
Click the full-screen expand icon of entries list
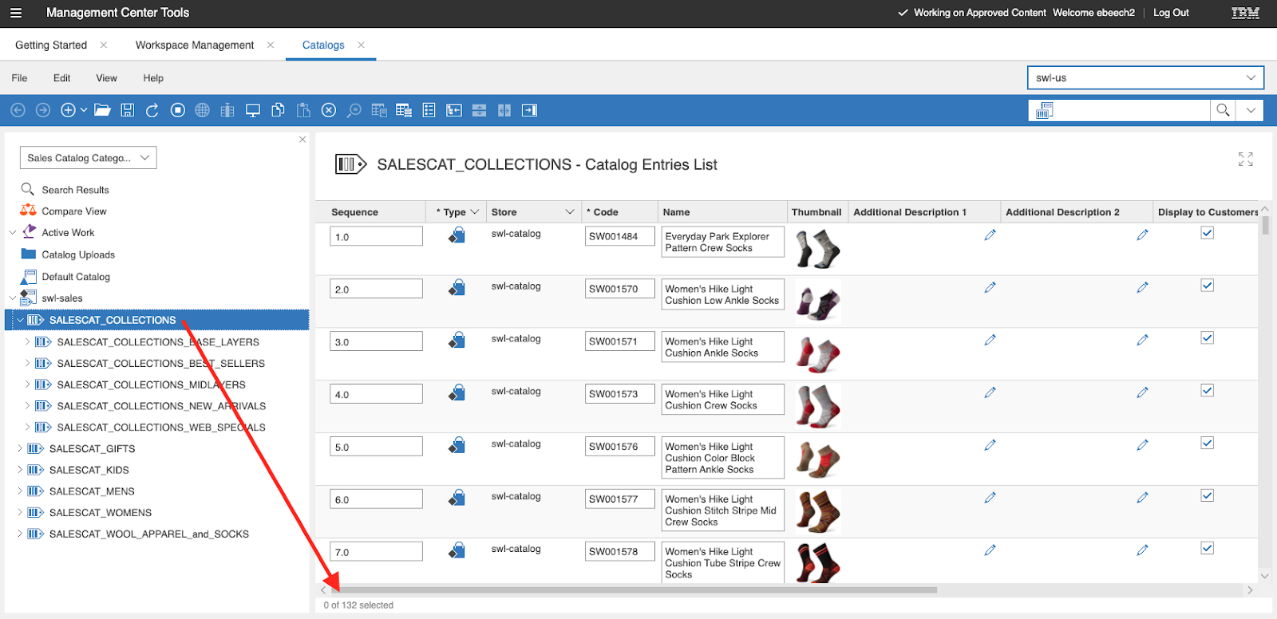pyautogui.click(x=1246, y=160)
